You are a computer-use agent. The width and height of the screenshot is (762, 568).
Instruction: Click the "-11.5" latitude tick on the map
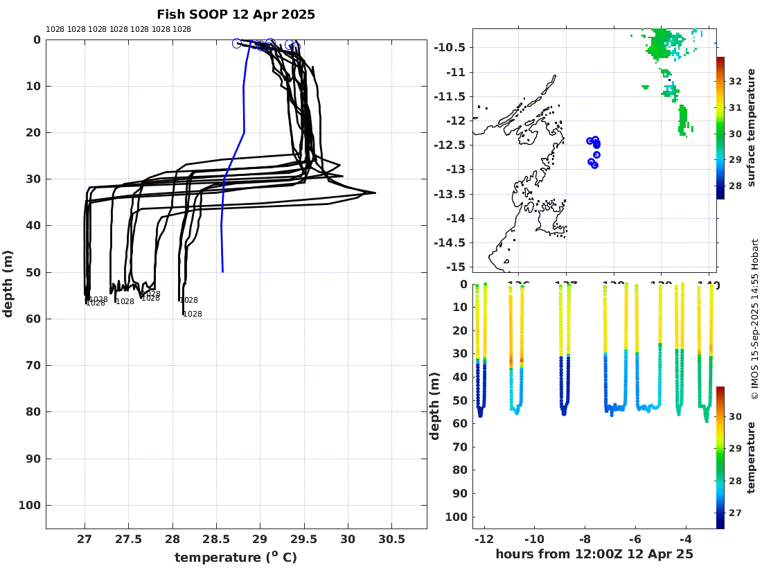tap(450, 96)
